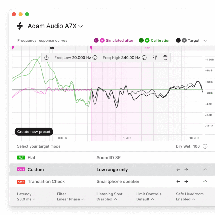
Task: Click the Freq High 340.00 Hz value
Action: pyautogui.click(x=130, y=58)
